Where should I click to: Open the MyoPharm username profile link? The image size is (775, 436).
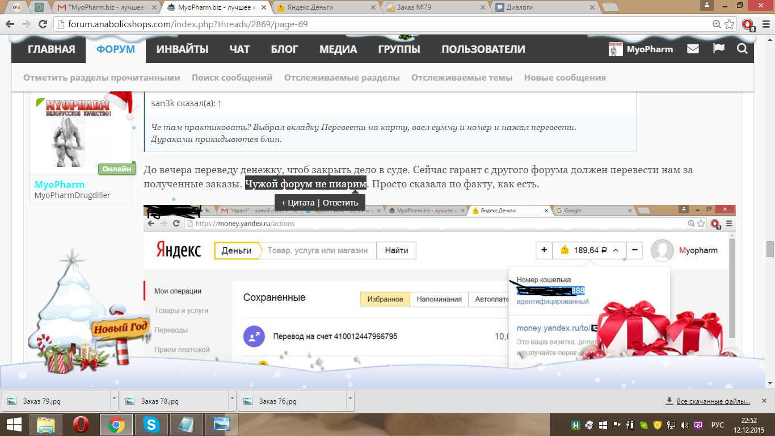coord(60,185)
